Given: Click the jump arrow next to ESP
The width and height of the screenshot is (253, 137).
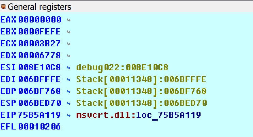Looking at the screenshot, I should pyautogui.click(x=68, y=103).
